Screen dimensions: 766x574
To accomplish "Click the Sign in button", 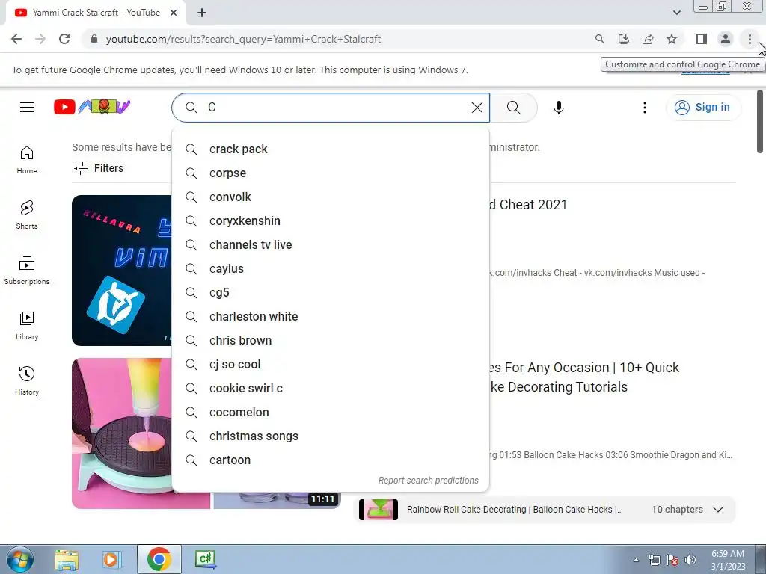I will tap(703, 108).
